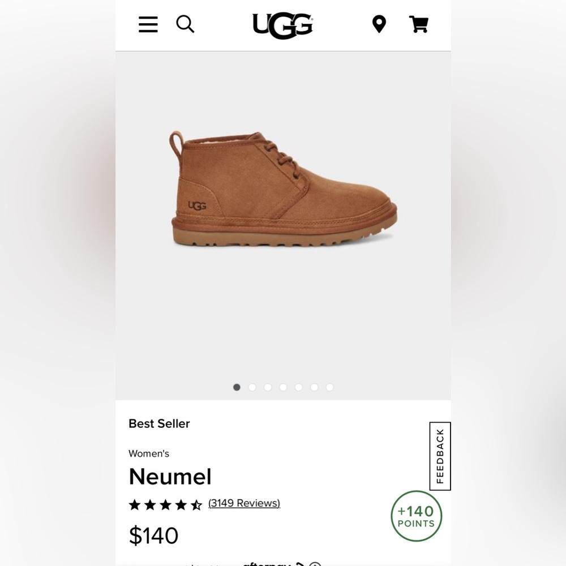
Task: View the shopping cart icon
Action: click(x=419, y=24)
